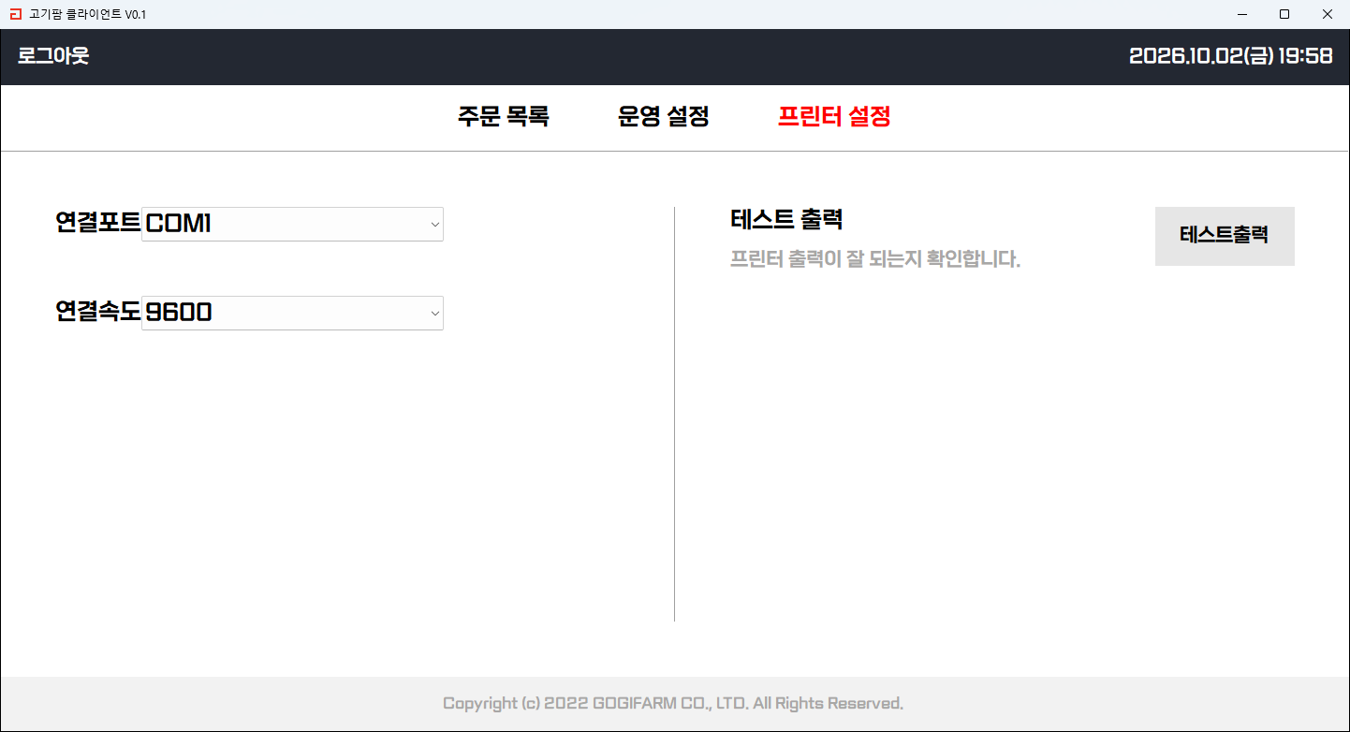The image size is (1350, 732).
Task: Click the 프린터 출력이 잘 되는지 확인합니다 description
Action: coord(874,259)
